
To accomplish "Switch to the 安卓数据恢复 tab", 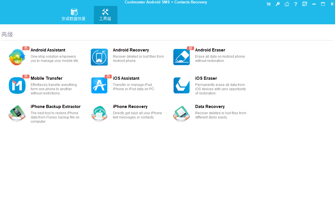I will [73, 15].
